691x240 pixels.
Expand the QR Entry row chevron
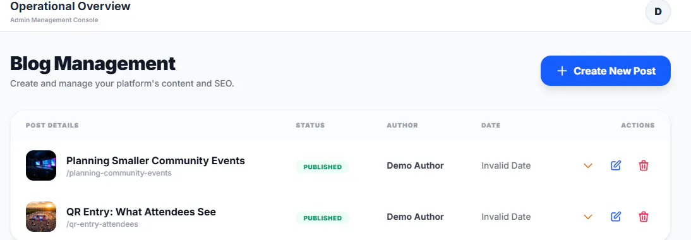[x=588, y=217]
